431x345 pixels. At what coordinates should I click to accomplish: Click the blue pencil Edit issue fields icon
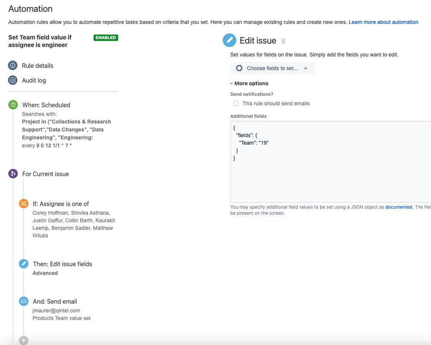pos(24,264)
